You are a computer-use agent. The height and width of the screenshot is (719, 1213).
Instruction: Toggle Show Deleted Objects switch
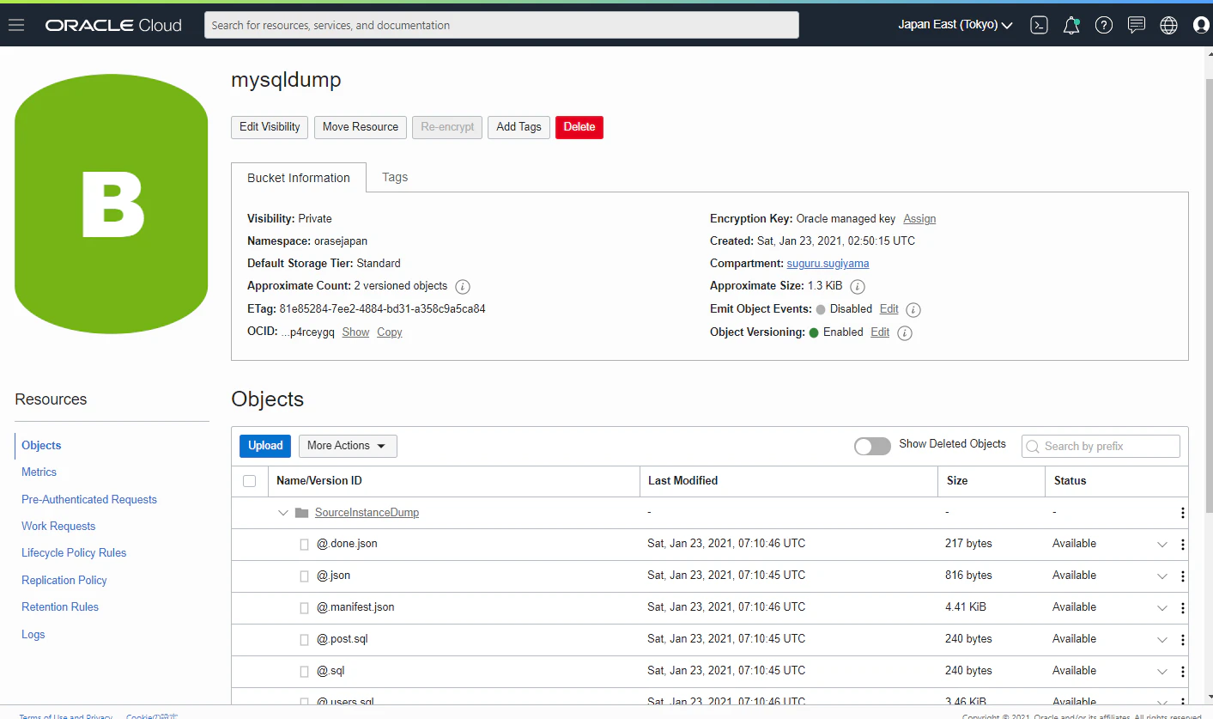pos(872,446)
